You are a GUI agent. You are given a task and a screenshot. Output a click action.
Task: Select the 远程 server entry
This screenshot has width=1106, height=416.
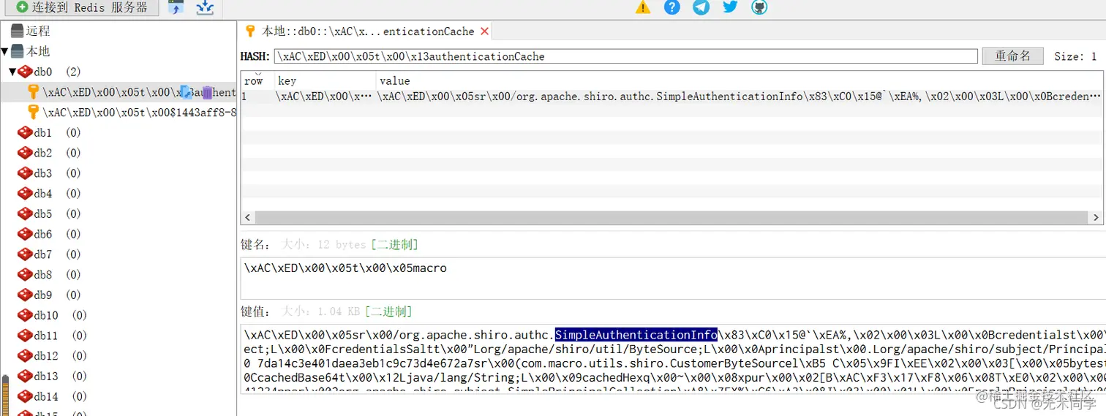[x=38, y=31]
